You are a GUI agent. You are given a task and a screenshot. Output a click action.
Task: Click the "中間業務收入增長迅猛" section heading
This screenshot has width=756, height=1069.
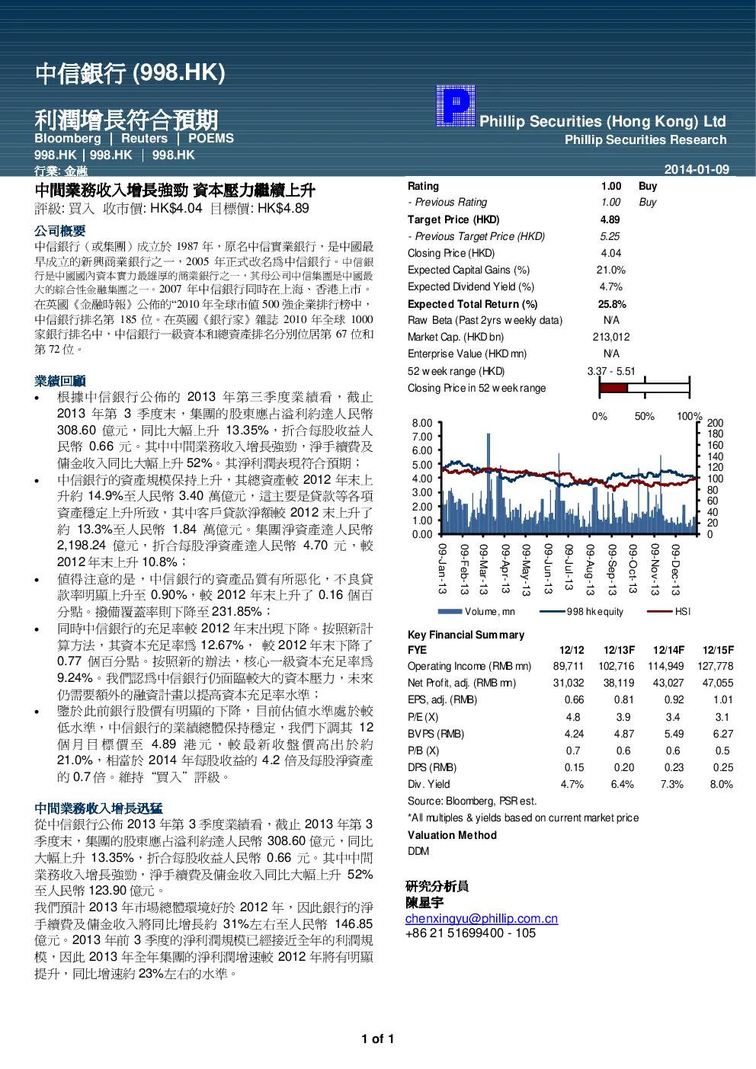[98, 808]
